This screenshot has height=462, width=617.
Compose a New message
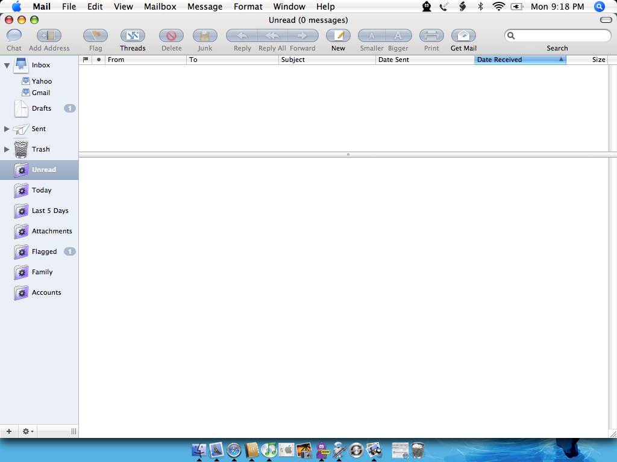click(x=338, y=35)
